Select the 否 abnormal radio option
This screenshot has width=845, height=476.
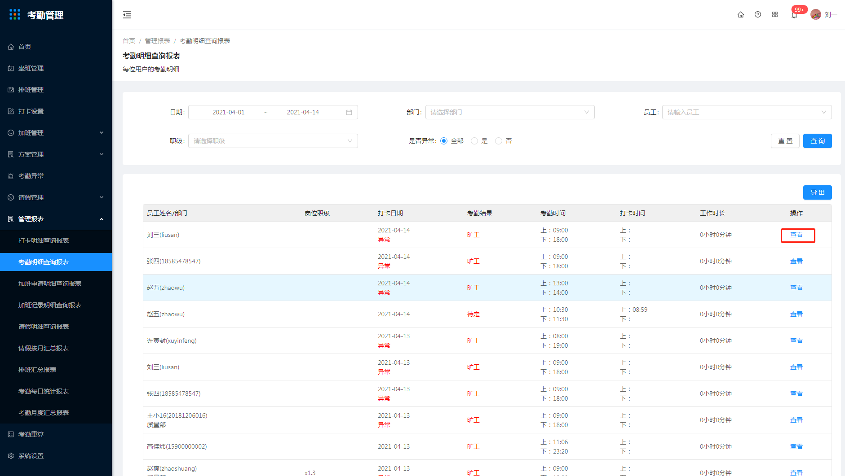click(499, 141)
